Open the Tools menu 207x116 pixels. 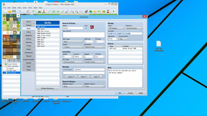(30, 8)
